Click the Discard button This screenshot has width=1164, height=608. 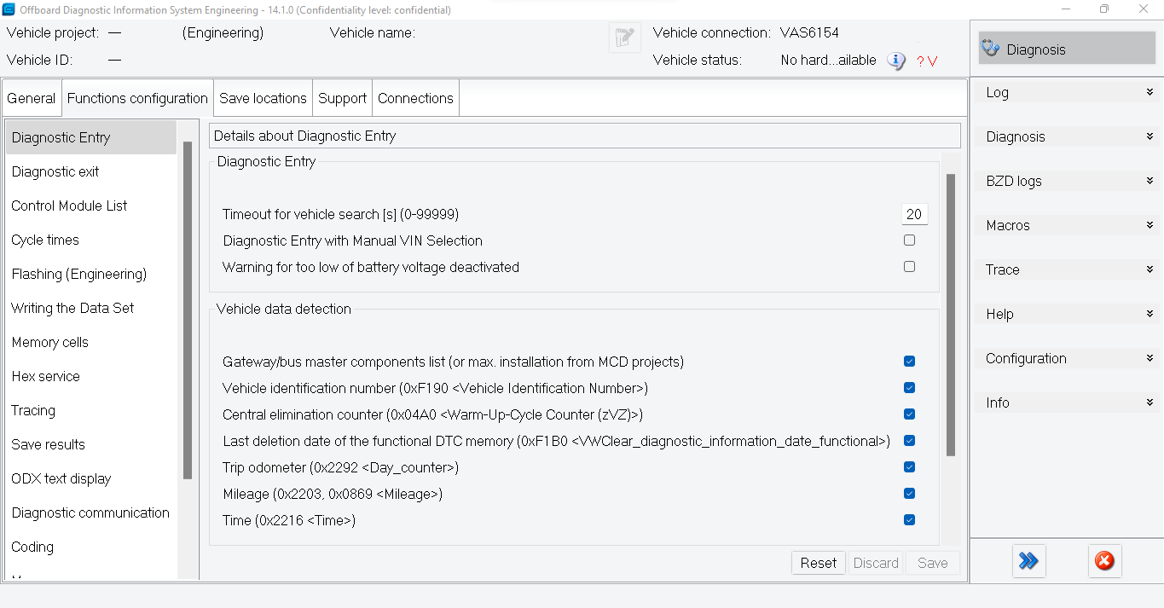pyautogui.click(x=876, y=562)
